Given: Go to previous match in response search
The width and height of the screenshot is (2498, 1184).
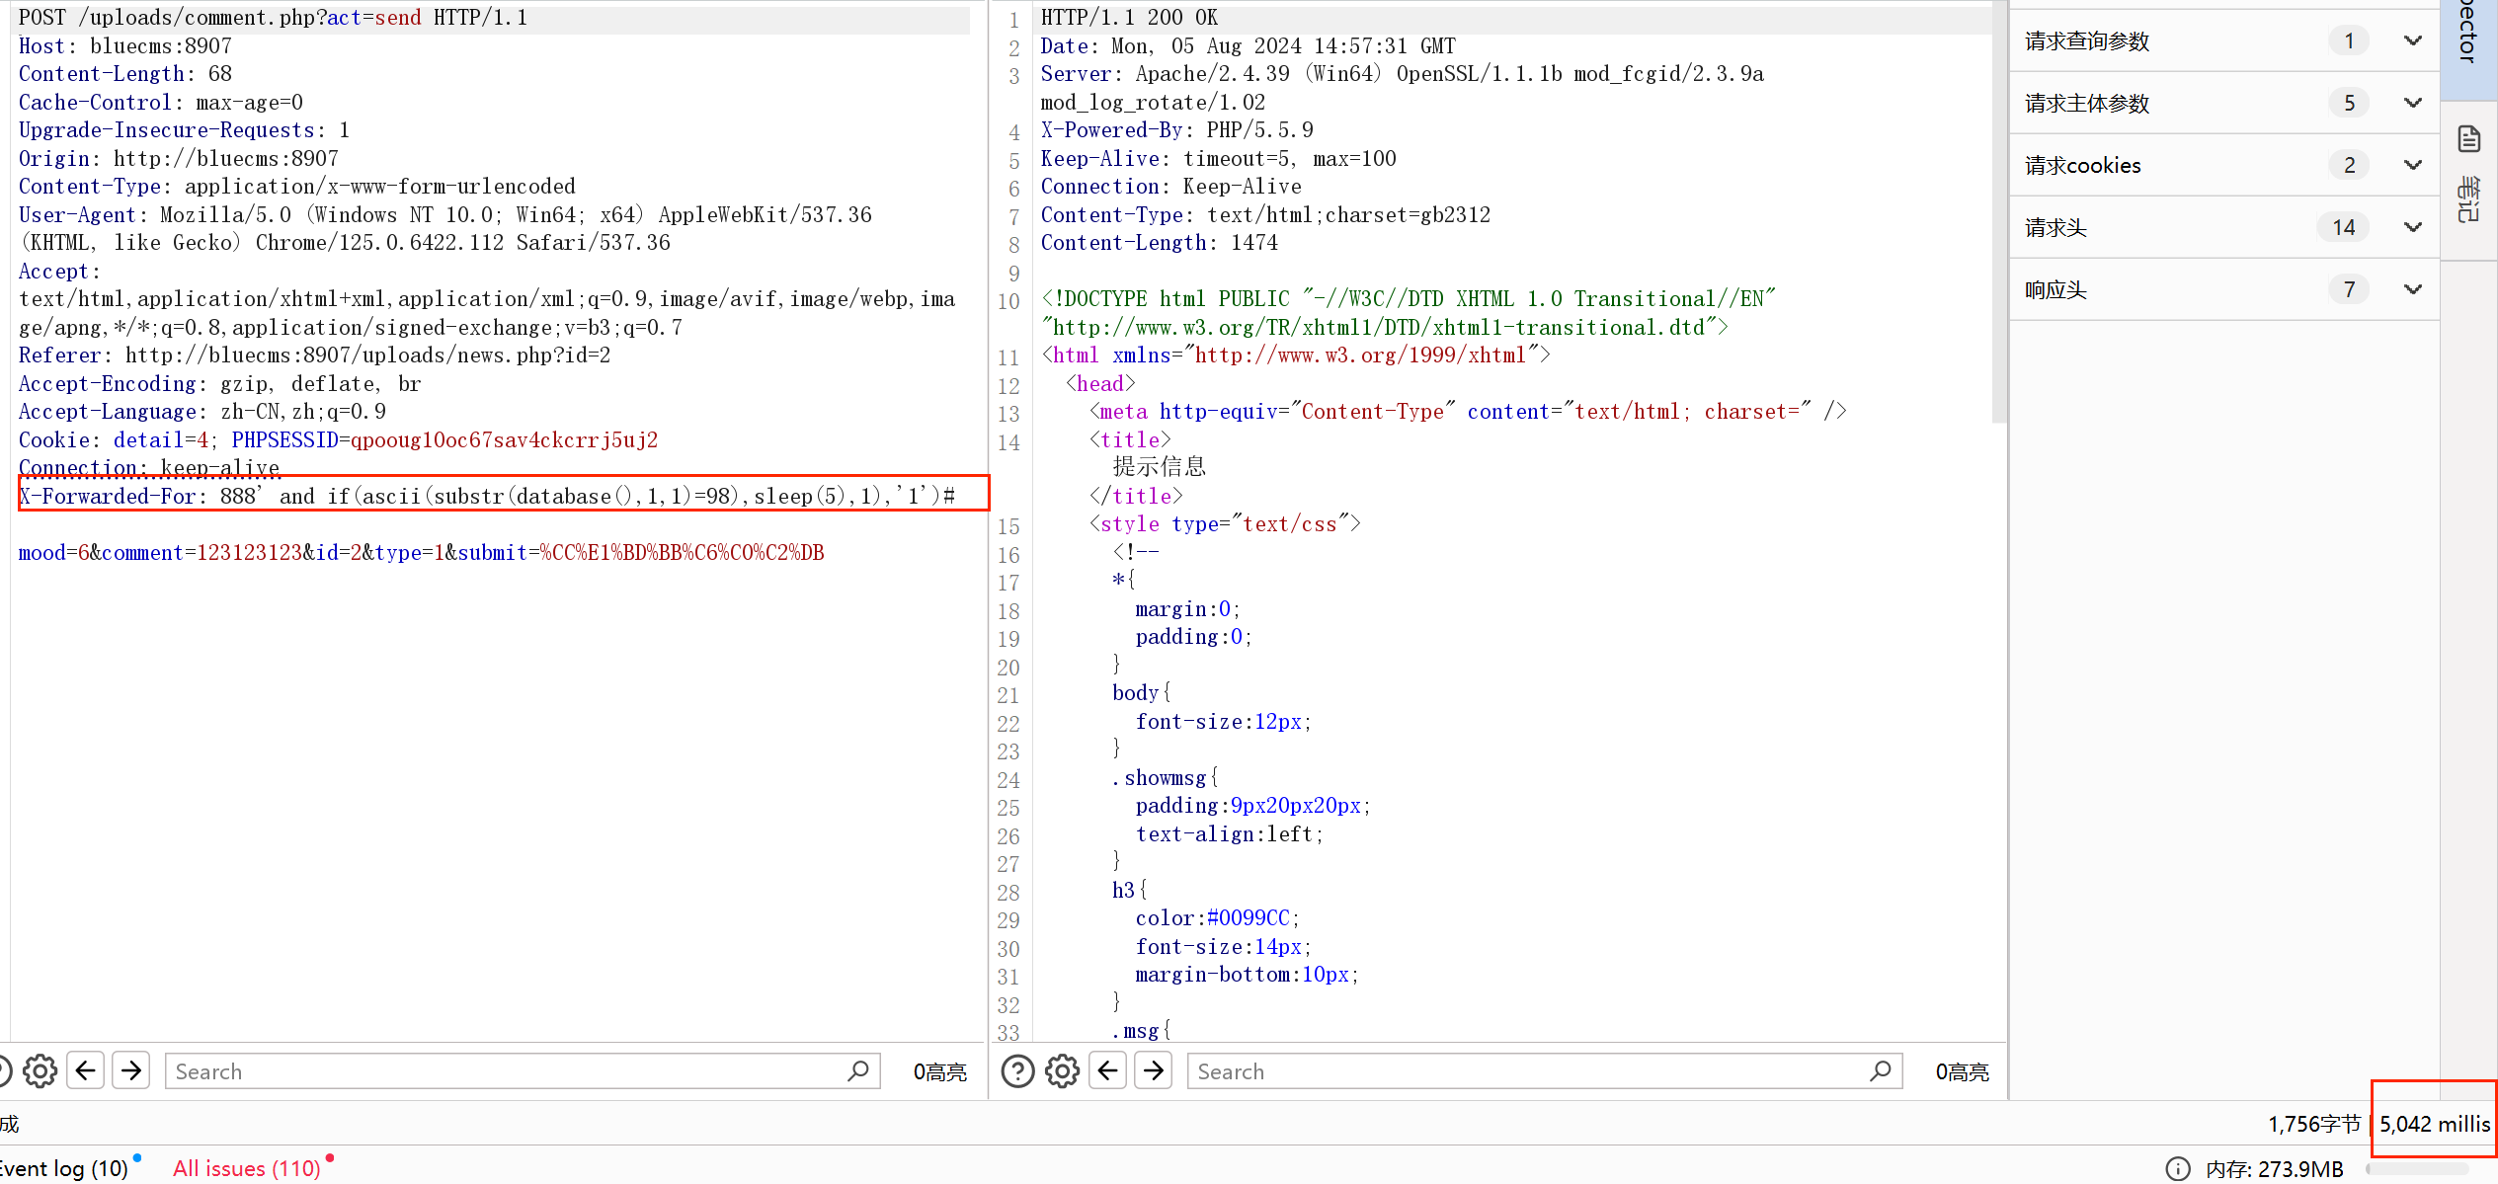Looking at the screenshot, I should click(x=1108, y=1071).
